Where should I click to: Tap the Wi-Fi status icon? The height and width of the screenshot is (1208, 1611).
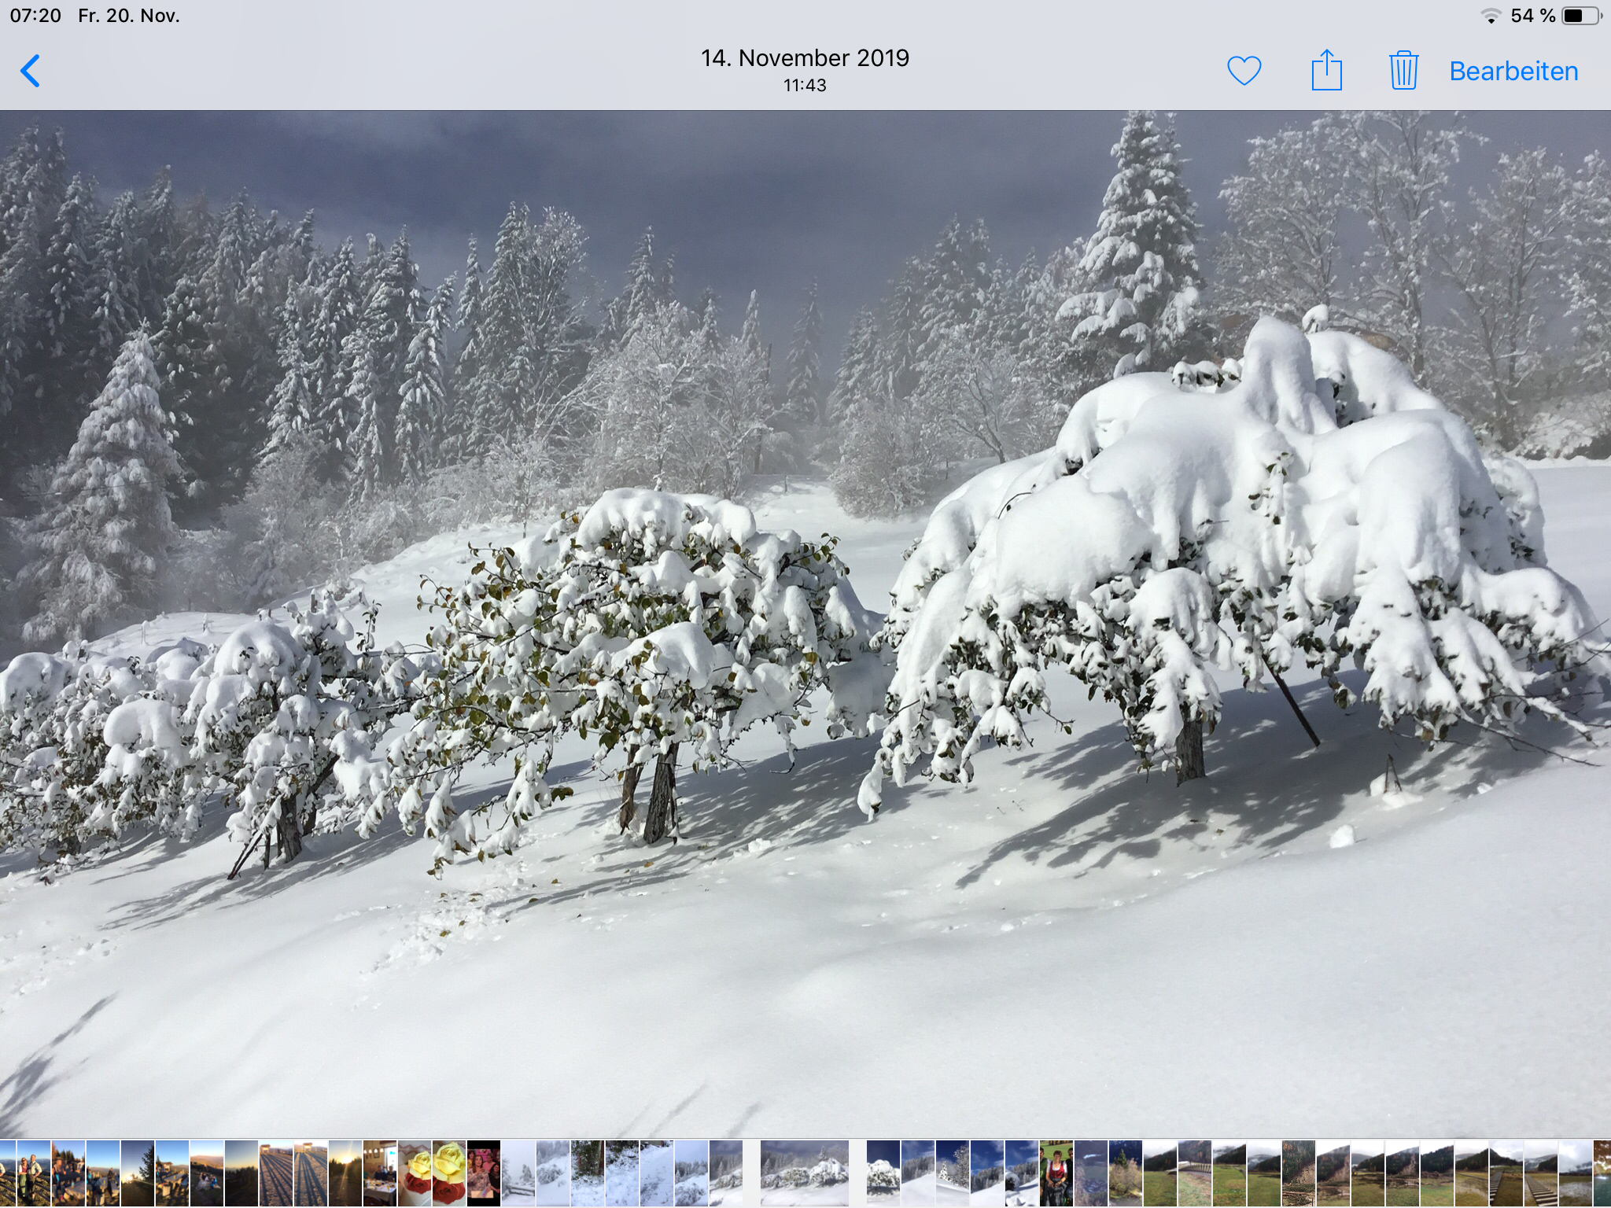tap(1491, 16)
